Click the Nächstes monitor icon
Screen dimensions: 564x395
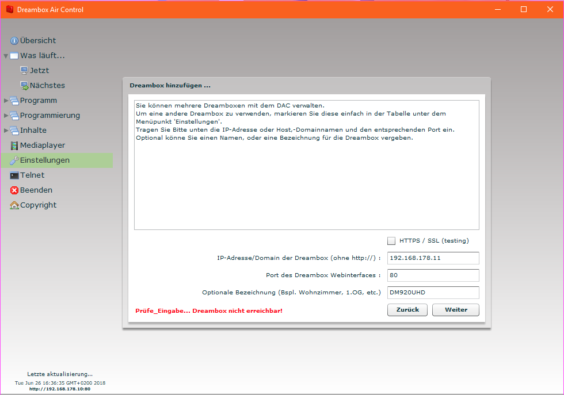pyautogui.click(x=24, y=86)
